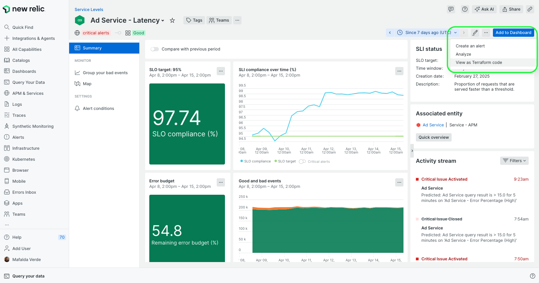Enable Compare with previous period switch

pyautogui.click(x=155, y=49)
